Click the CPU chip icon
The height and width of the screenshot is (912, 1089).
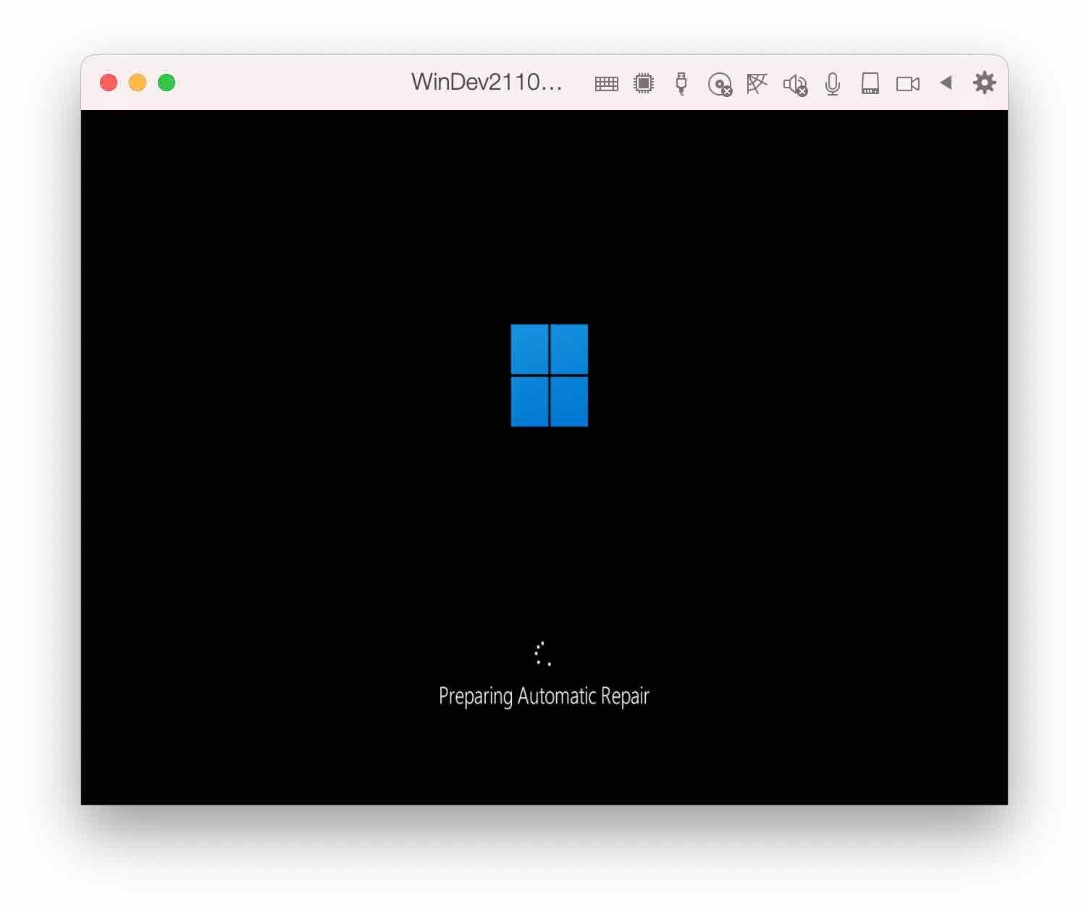click(x=644, y=83)
